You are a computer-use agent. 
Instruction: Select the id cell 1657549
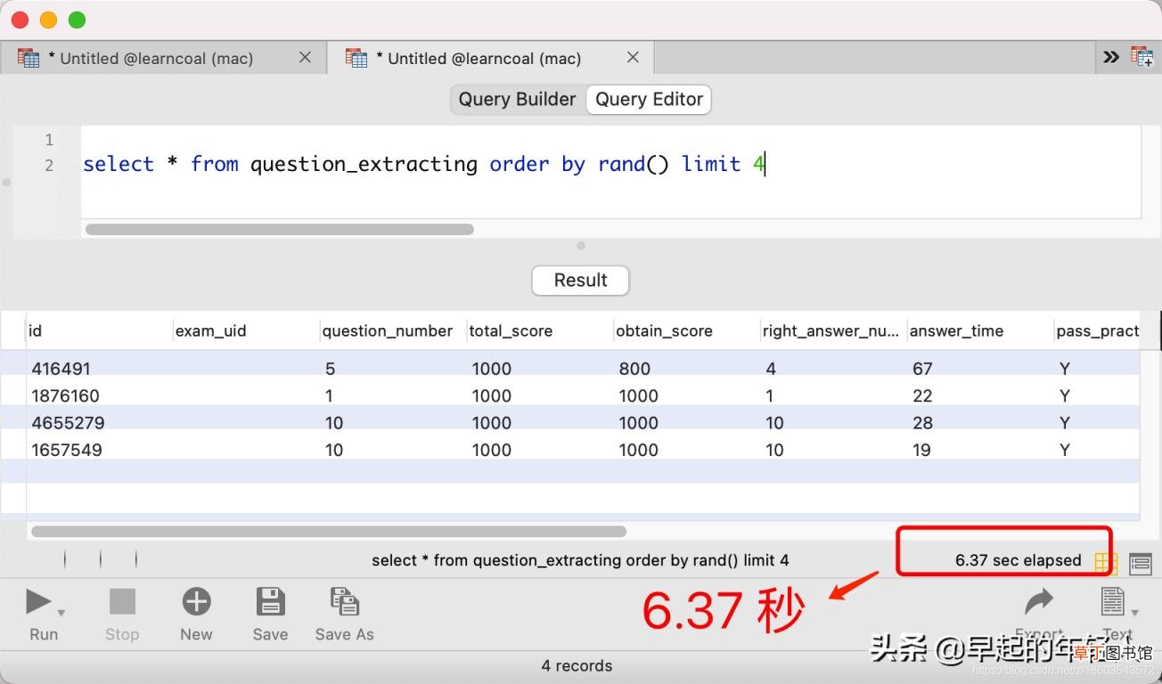67,450
